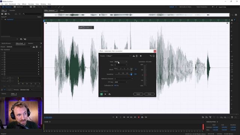This screenshot has height=135, width=240.
Task: Switch to the Markers tab
Action: pyautogui.click(x=30, y=43)
